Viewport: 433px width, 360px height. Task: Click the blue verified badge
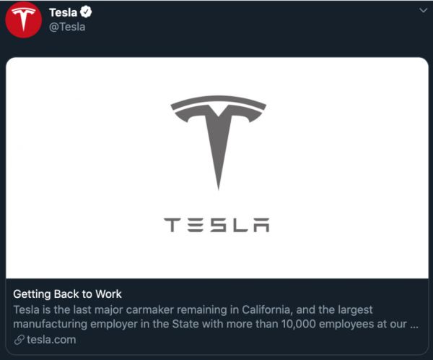pyautogui.click(x=86, y=13)
